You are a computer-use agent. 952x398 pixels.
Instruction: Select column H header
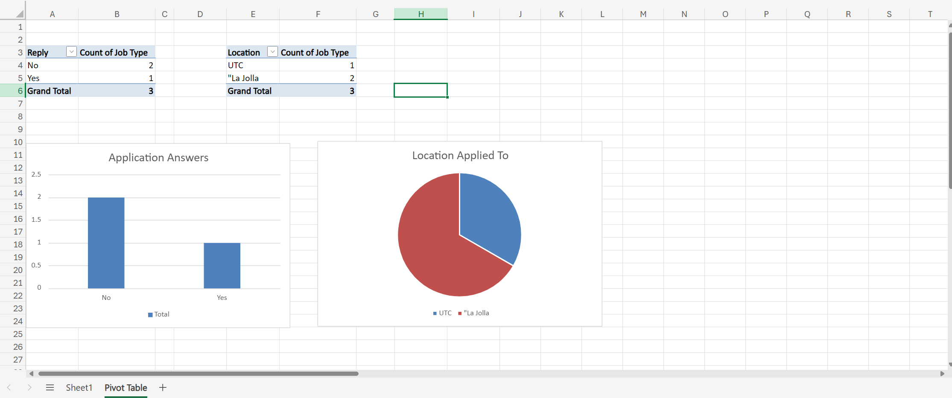point(421,14)
